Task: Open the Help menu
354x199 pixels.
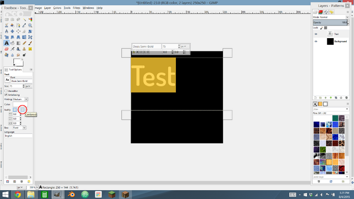Action: coord(100,8)
